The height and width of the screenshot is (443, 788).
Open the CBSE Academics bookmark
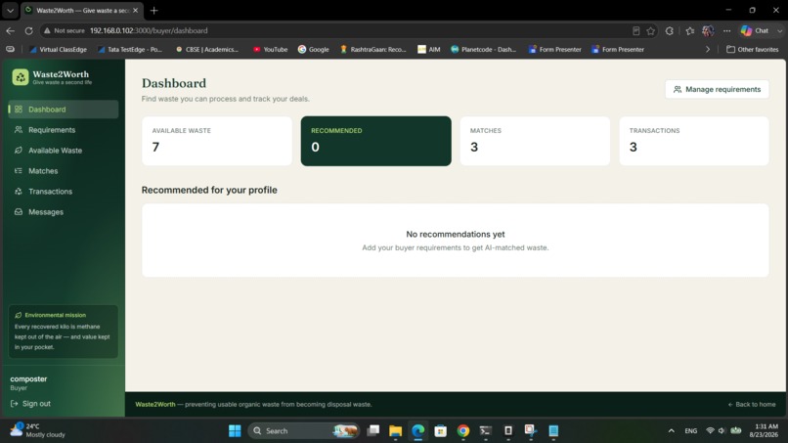[207, 49]
